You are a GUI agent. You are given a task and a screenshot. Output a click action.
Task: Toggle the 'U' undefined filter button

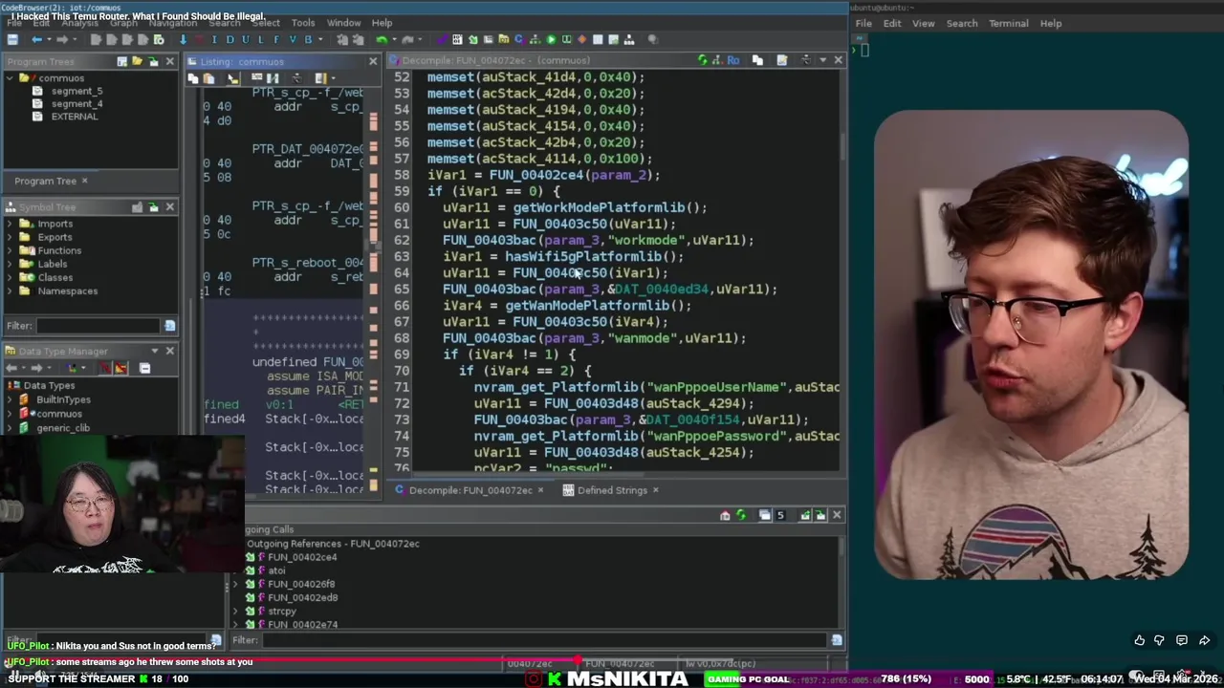245,39
